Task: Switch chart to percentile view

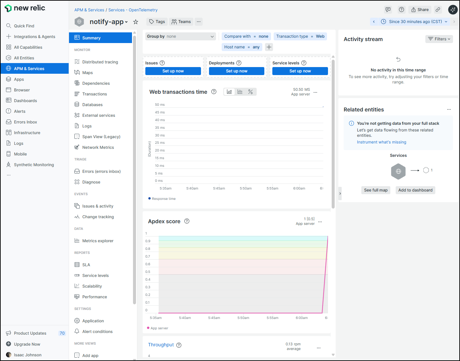Action: pyautogui.click(x=250, y=92)
